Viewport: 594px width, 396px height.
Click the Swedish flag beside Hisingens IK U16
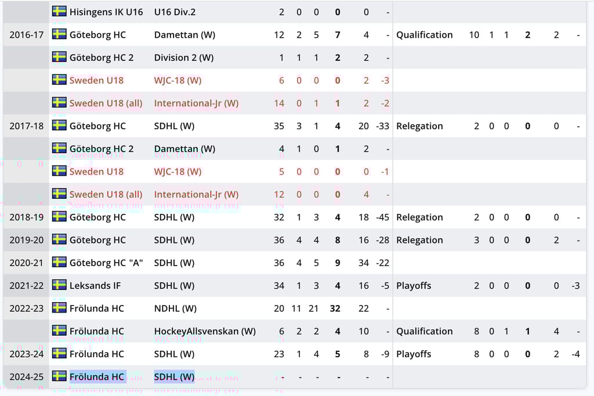pyautogui.click(x=59, y=12)
